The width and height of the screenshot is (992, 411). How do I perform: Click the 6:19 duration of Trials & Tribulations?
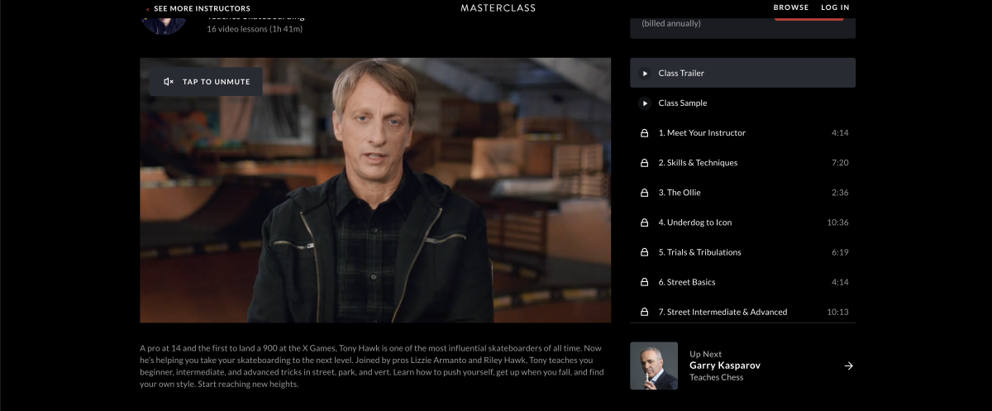[x=840, y=251]
